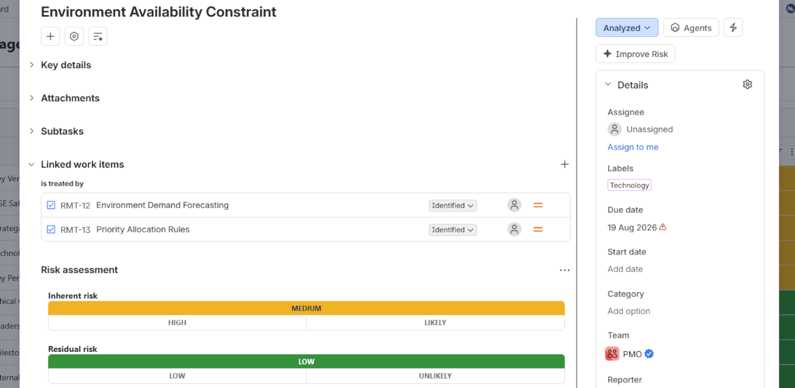Screen dimensions: 795x388
Task: Expand the Subtasks section
Action: [32, 131]
